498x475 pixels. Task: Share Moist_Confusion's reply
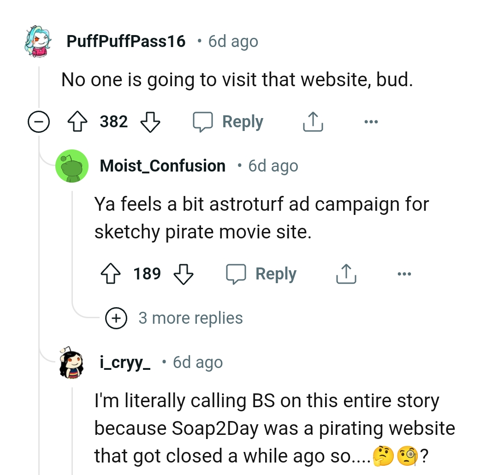coord(346,273)
